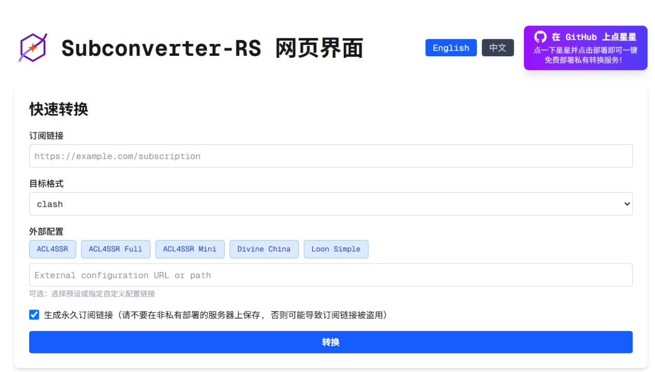
Task: Uncheck the 生成永久订阅链接 checkbox
Action: coord(34,315)
